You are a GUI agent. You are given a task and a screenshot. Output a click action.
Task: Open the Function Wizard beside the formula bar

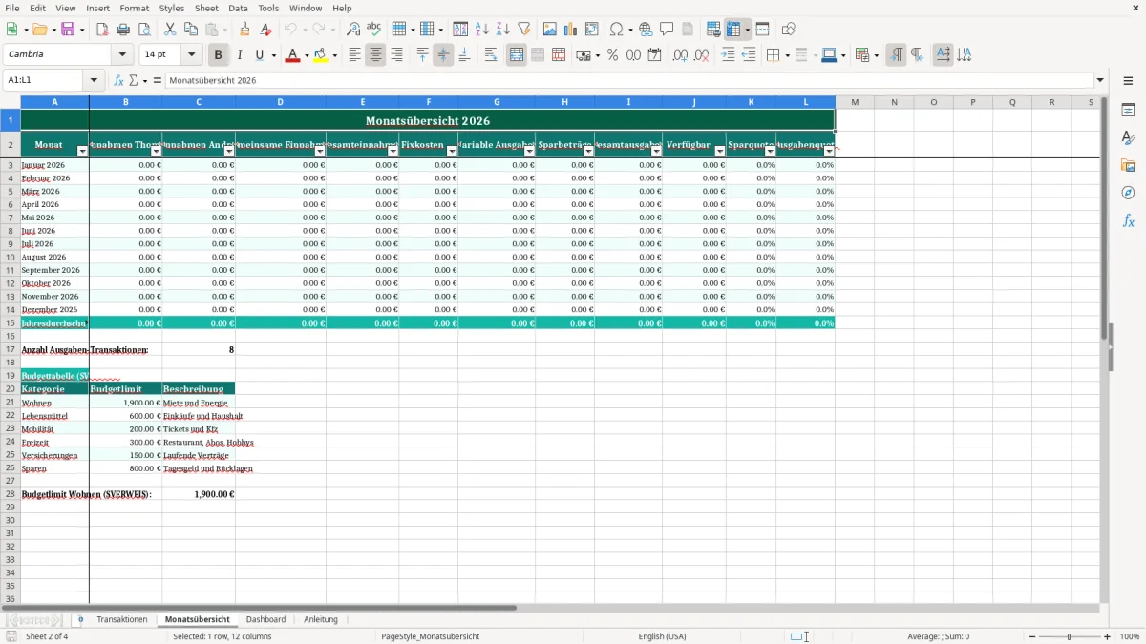[x=119, y=81]
